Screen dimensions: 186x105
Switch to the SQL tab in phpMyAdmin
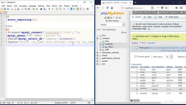[158, 17]
